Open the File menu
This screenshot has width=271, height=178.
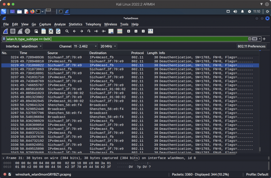coord(6,24)
